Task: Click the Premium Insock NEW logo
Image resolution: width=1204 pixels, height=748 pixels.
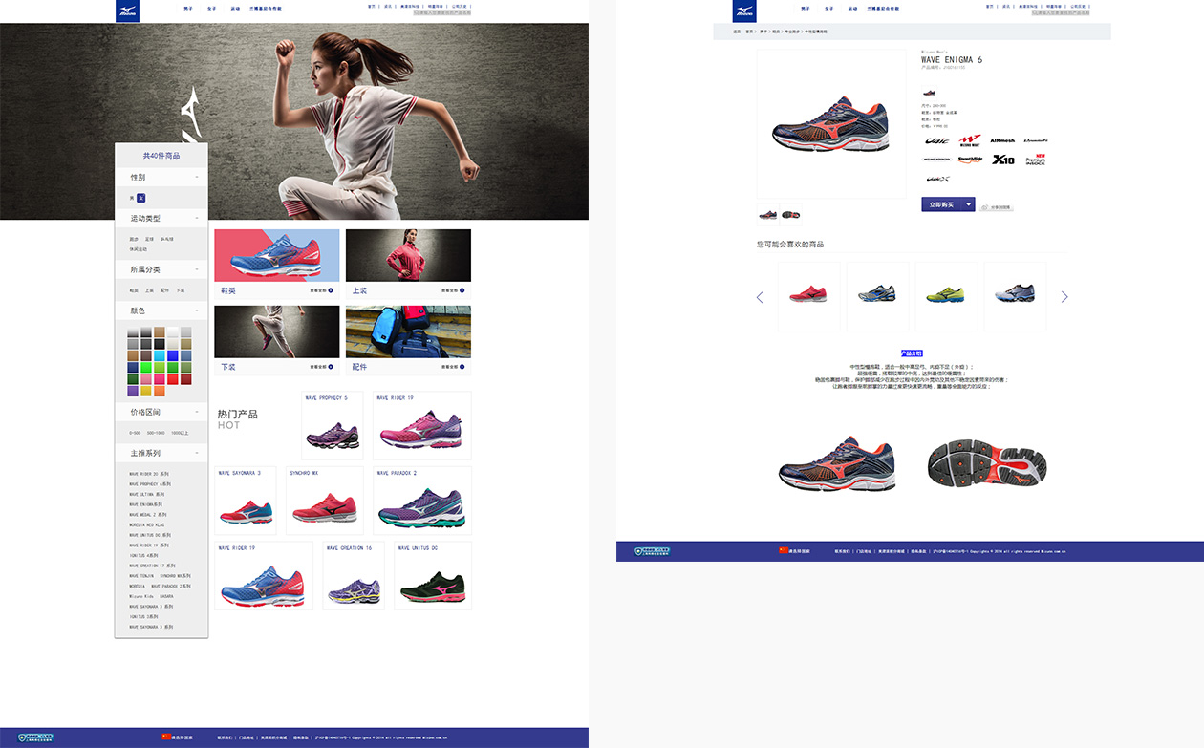Action: pos(1036,160)
